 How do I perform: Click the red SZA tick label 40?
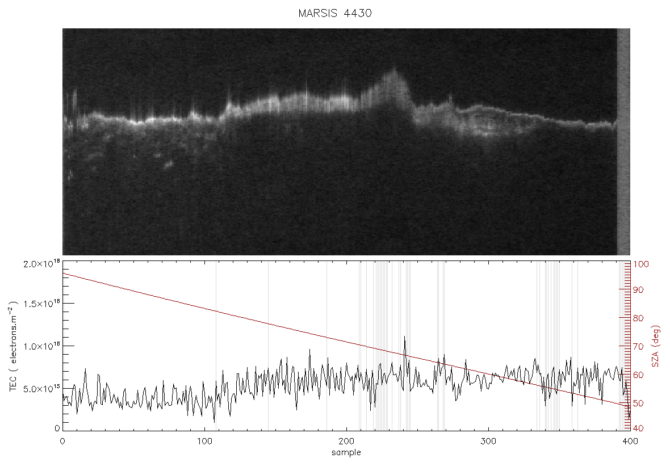pos(638,428)
